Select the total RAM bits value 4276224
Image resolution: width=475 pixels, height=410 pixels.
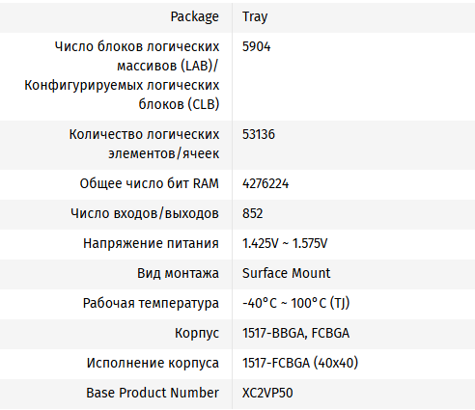pyautogui.click(x=265, y=183)
